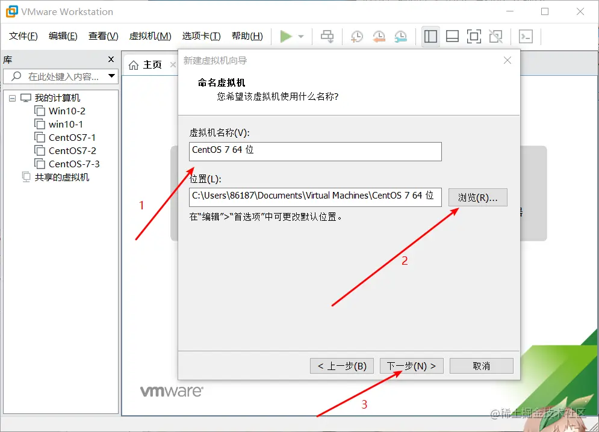
Task: Open the 选项卡(T) menu
Action: [201, 36]
